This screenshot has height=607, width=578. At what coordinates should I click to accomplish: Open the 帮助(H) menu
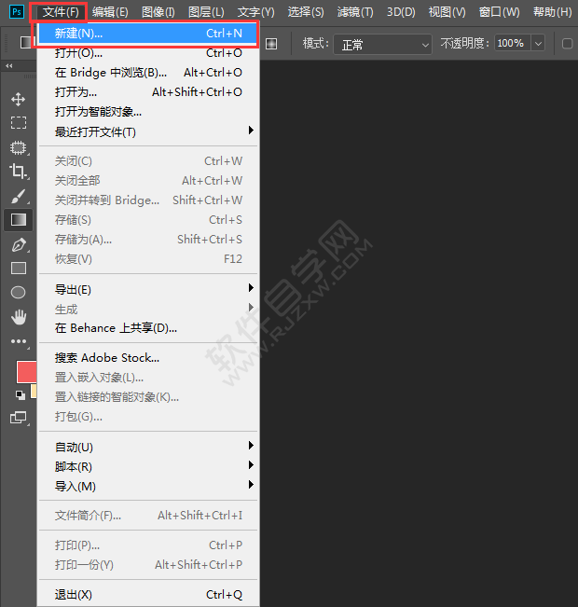(553, 12)
